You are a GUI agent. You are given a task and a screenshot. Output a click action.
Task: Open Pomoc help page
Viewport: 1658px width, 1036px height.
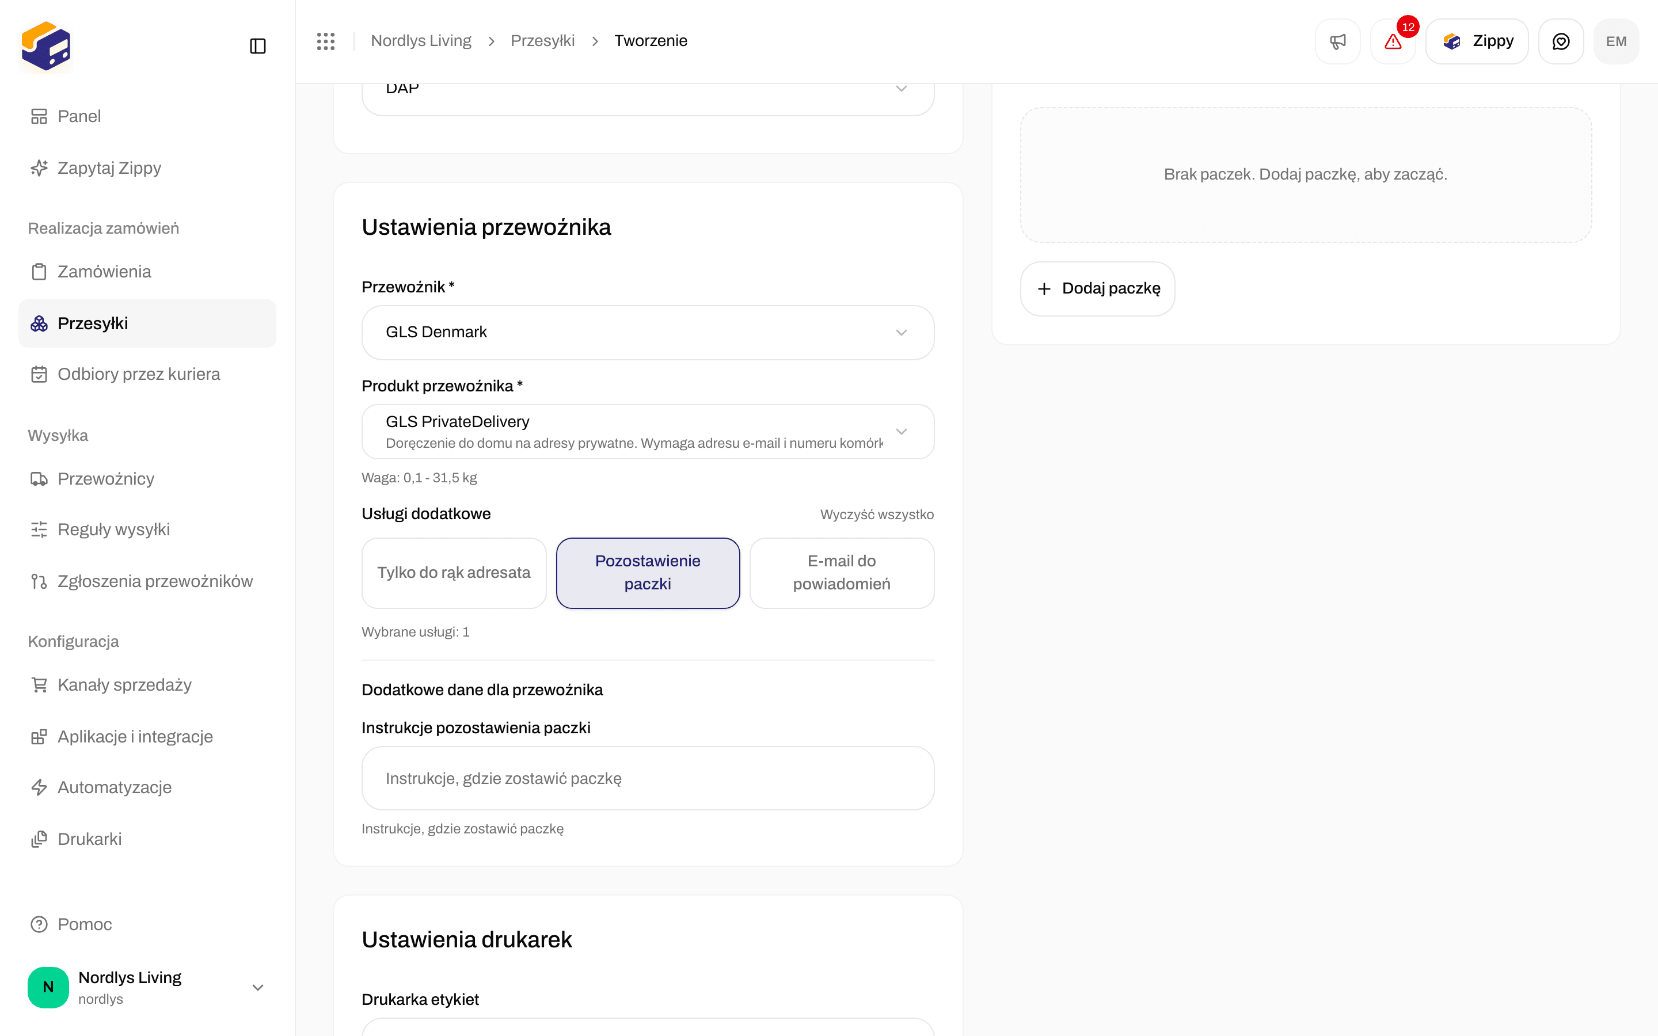tap(147, 924)
